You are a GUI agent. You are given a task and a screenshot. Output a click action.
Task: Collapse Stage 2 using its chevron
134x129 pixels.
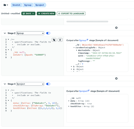[x=5, y=33]
